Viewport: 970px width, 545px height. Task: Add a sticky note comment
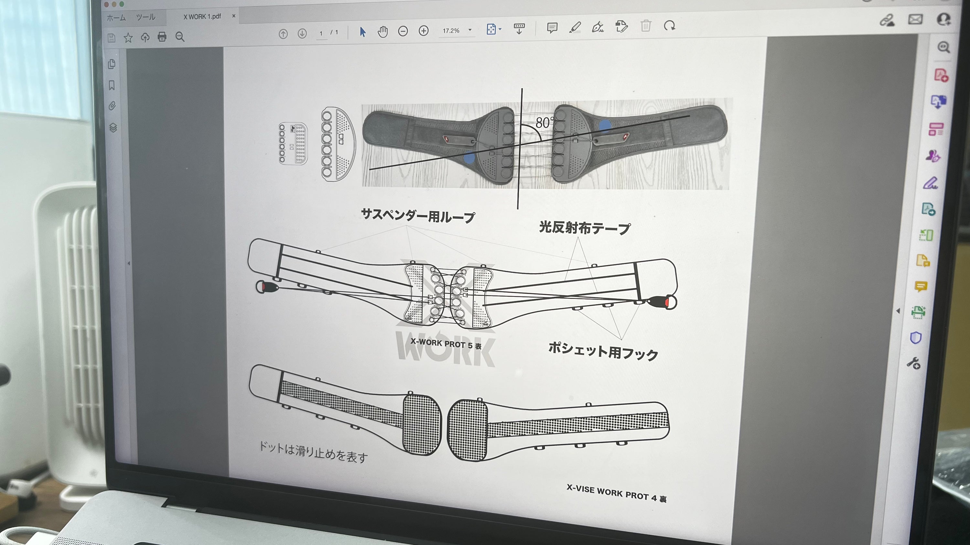[552, 28]
